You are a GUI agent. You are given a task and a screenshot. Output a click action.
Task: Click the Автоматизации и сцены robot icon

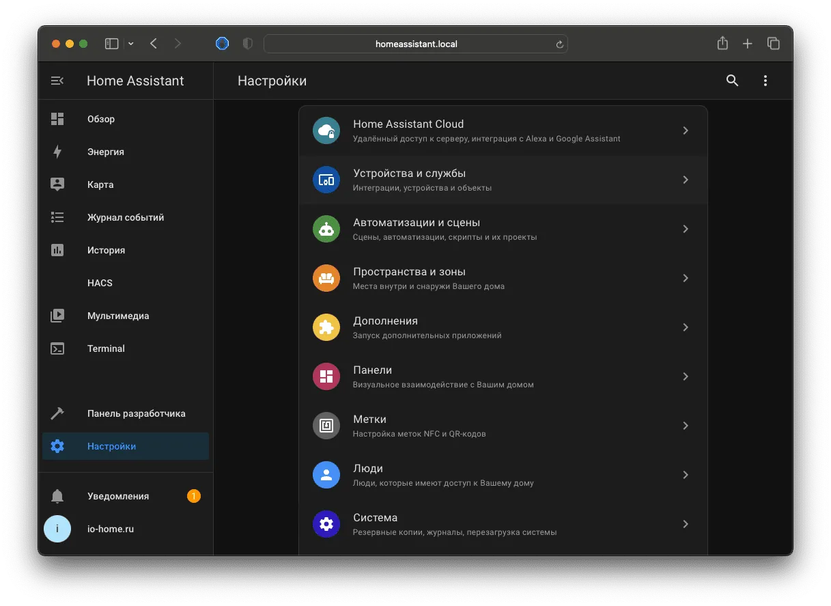(326, 229)
